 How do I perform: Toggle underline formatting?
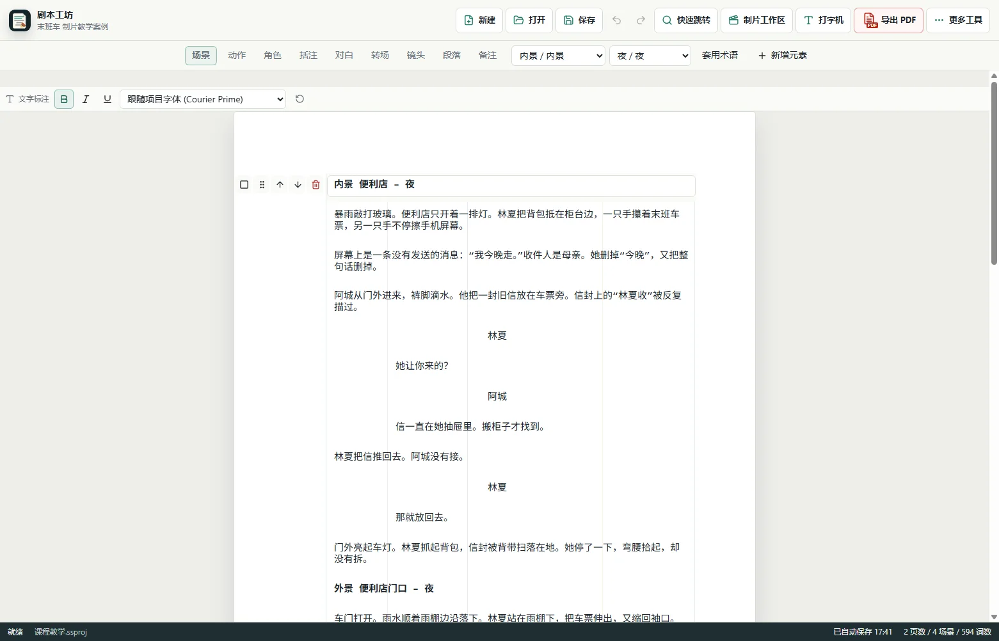(x=108, y=99)
